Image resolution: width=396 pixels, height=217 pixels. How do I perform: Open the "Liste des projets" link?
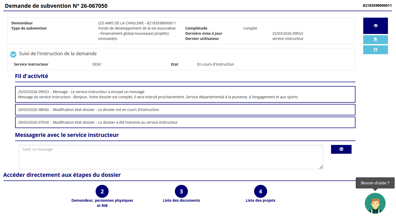pos(260,200)
